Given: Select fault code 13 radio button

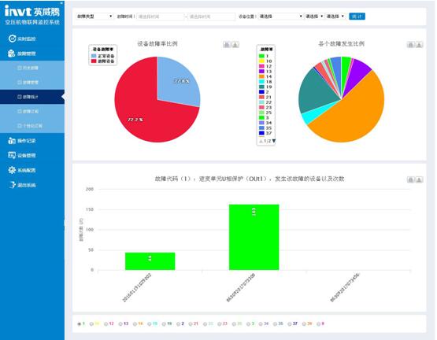Looking at the screenshot, I should [x=120, y=323].
